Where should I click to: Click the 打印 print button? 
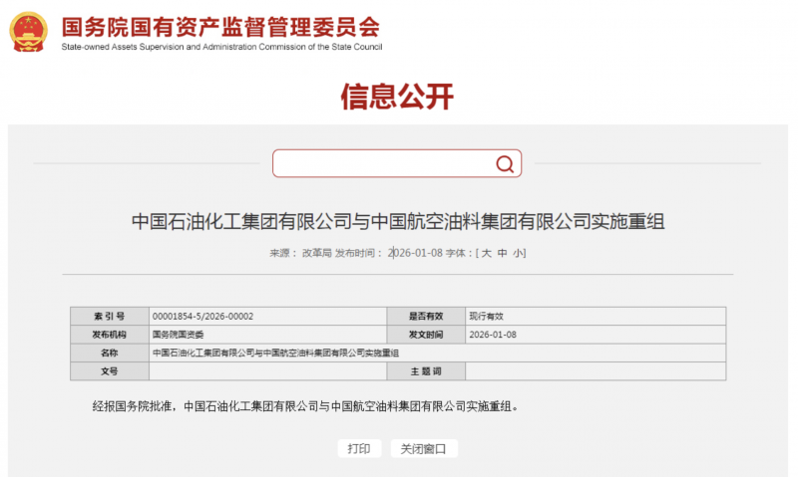point(359,448)
